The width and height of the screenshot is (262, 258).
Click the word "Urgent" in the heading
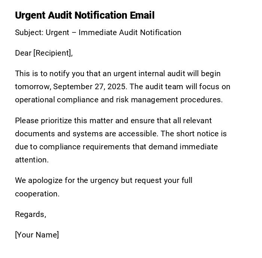click(x=30, y=15)
